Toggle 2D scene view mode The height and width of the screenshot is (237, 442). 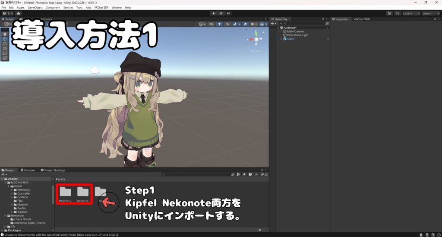211,24
